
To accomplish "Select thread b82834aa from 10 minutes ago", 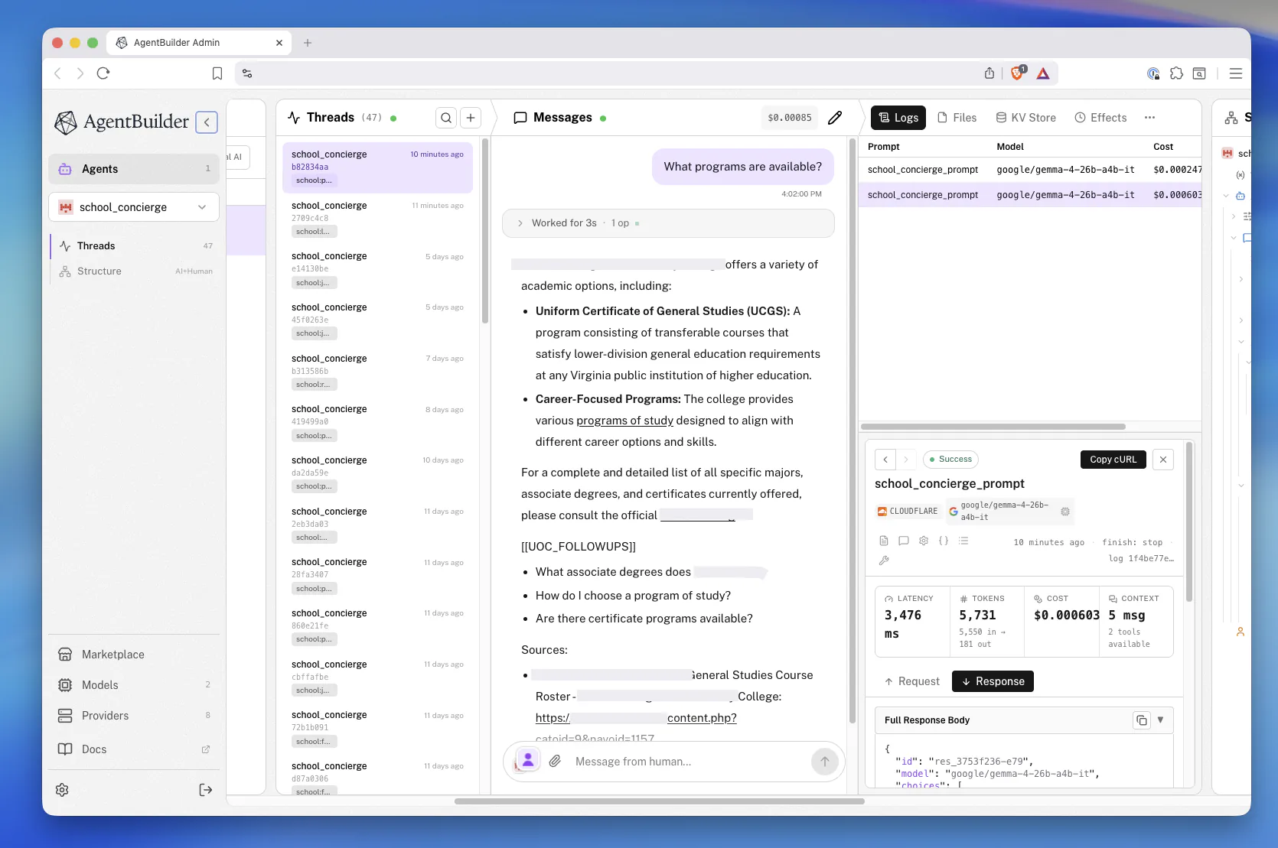I will (377, 167).
